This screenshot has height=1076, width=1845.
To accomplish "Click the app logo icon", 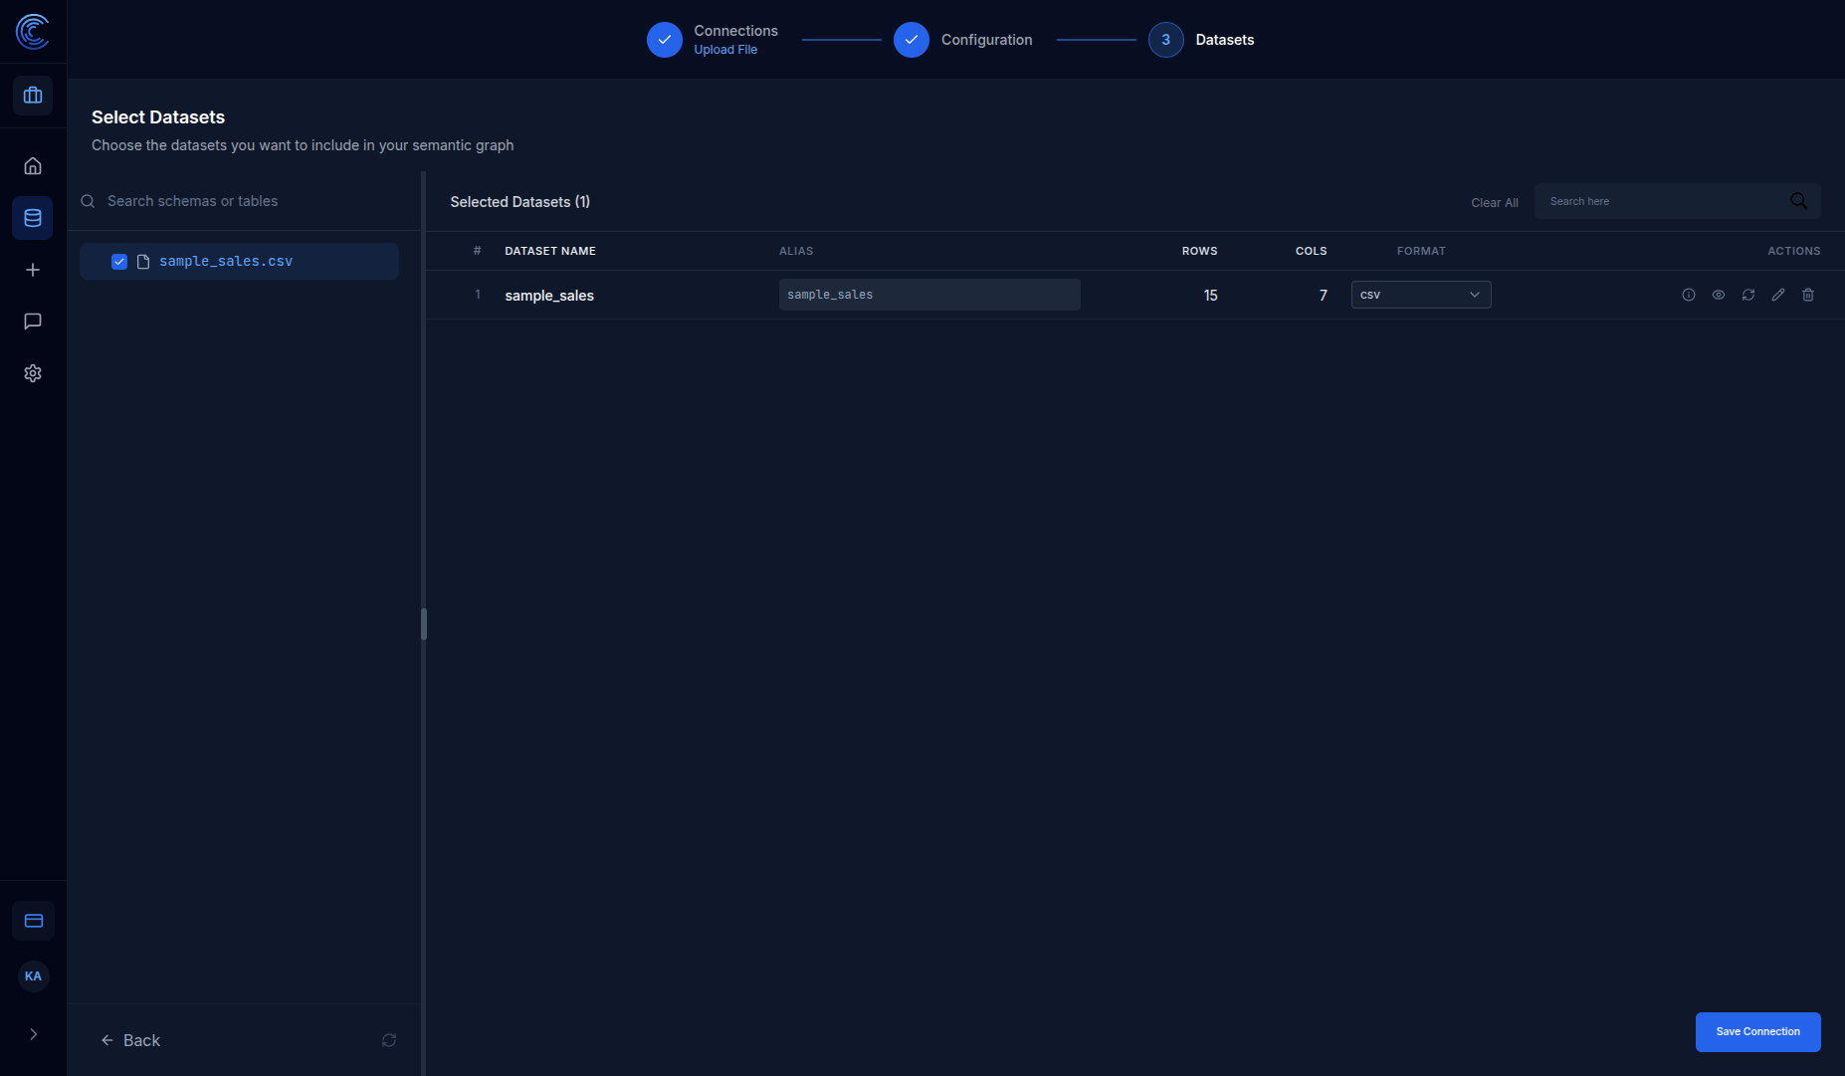I will pos(33,32).
